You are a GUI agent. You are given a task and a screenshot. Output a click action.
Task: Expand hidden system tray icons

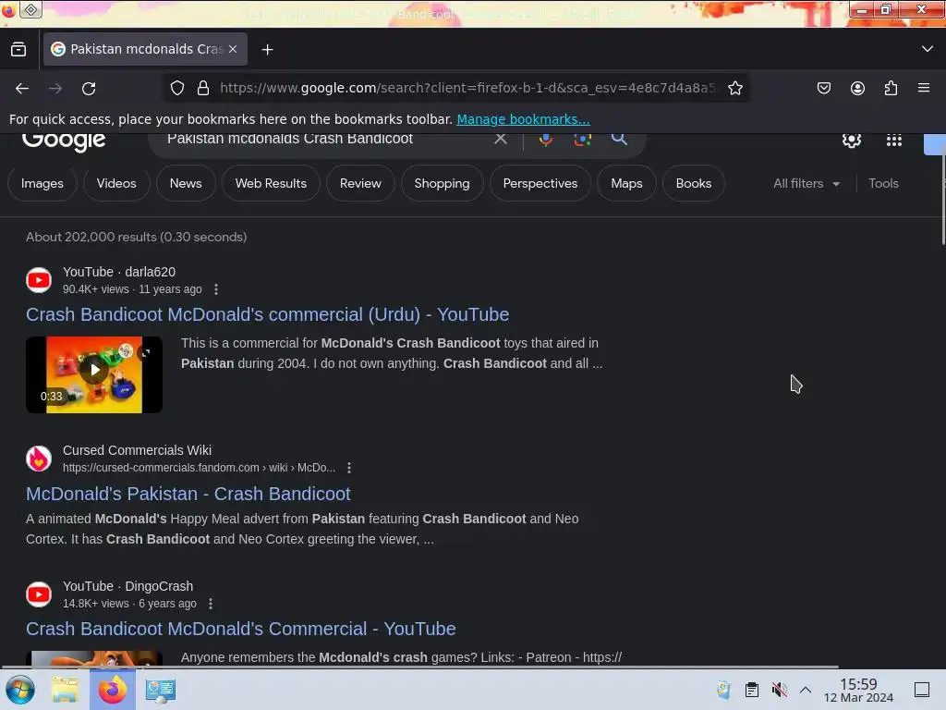click(x=806, y=690)
